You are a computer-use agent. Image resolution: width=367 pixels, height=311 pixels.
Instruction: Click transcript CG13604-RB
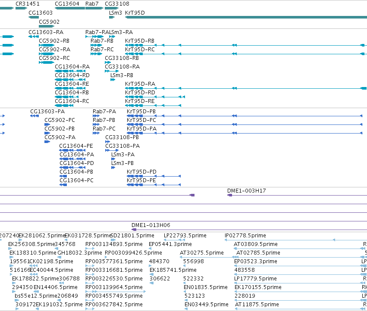tap(72, 93)
